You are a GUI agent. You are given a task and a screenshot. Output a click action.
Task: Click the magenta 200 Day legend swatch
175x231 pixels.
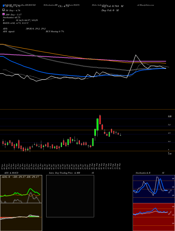pos(3,14)
